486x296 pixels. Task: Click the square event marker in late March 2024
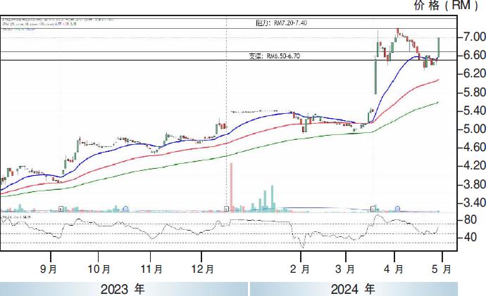coord(373,209)
